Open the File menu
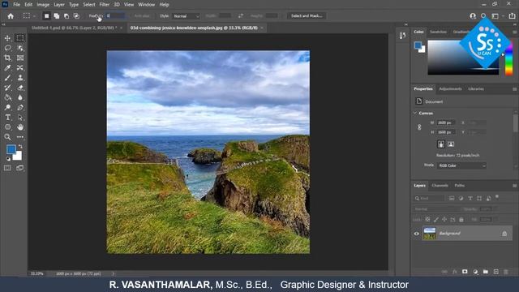The width and height of the screenshot is (519, 292). (16, 5)
